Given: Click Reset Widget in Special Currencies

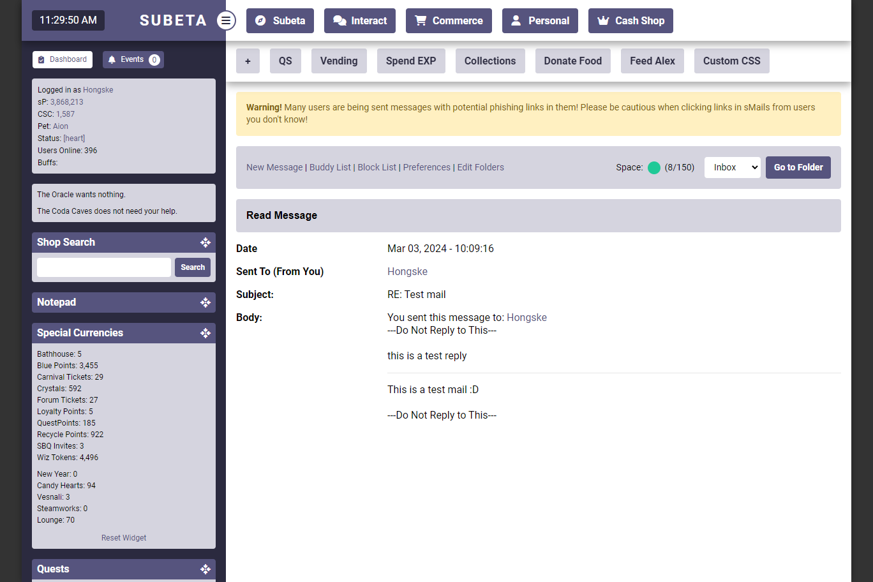Looking at the screenshot, I should point(124,538).
